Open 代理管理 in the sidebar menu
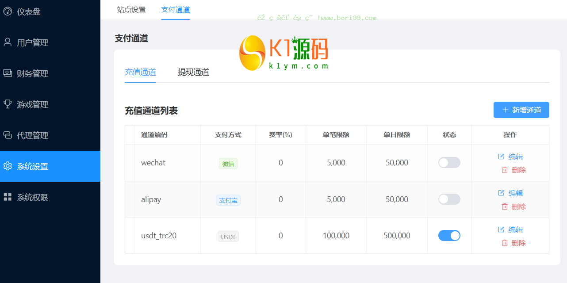 click(x=50, y=135)
